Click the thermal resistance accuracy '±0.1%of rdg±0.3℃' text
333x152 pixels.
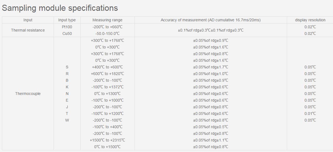click(211, 30)
